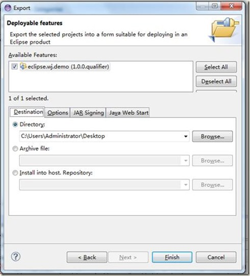This screenshot has width=250, height=276.
Task: Click the export folder banner icon
Action: coord(224,30)
